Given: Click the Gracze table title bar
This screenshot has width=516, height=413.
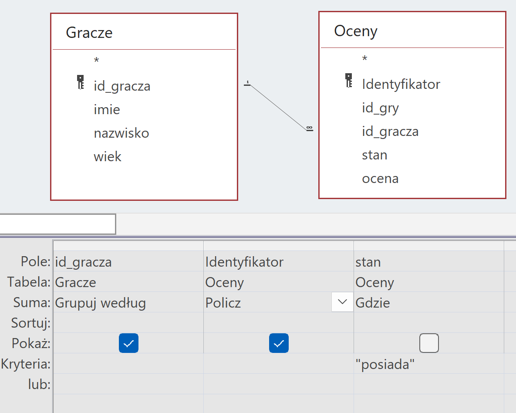Looking at the screenshot, I should pyautogui.click(x=144, y=32).
